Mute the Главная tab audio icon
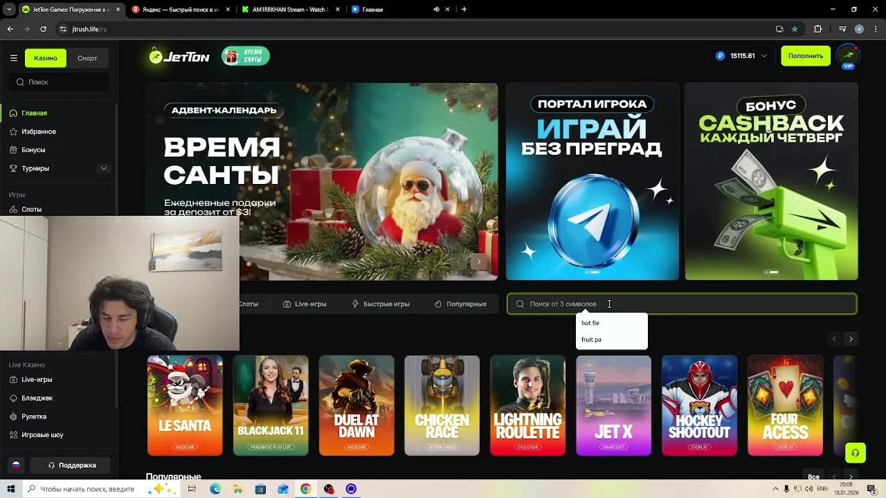 tap(436, 10)
